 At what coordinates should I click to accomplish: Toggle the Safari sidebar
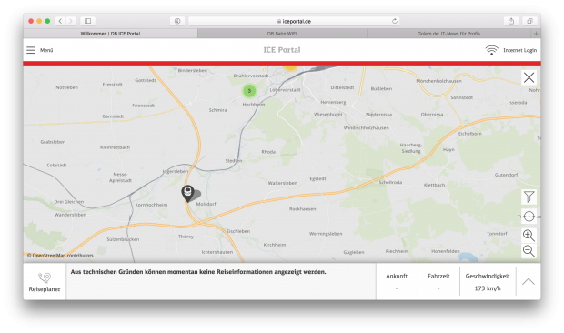pos(87,21)
